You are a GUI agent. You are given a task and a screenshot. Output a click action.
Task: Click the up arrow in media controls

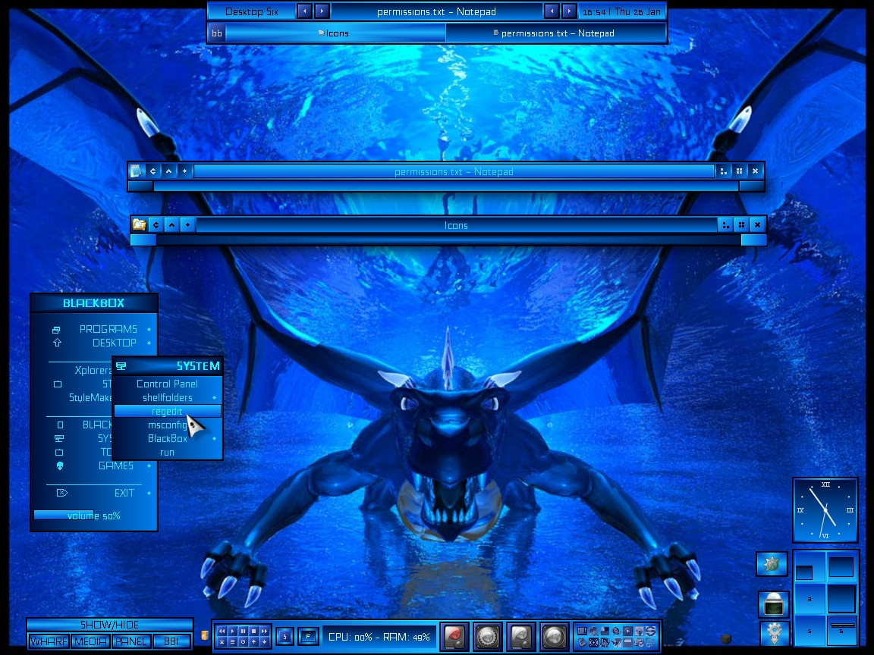coord(253,641)
